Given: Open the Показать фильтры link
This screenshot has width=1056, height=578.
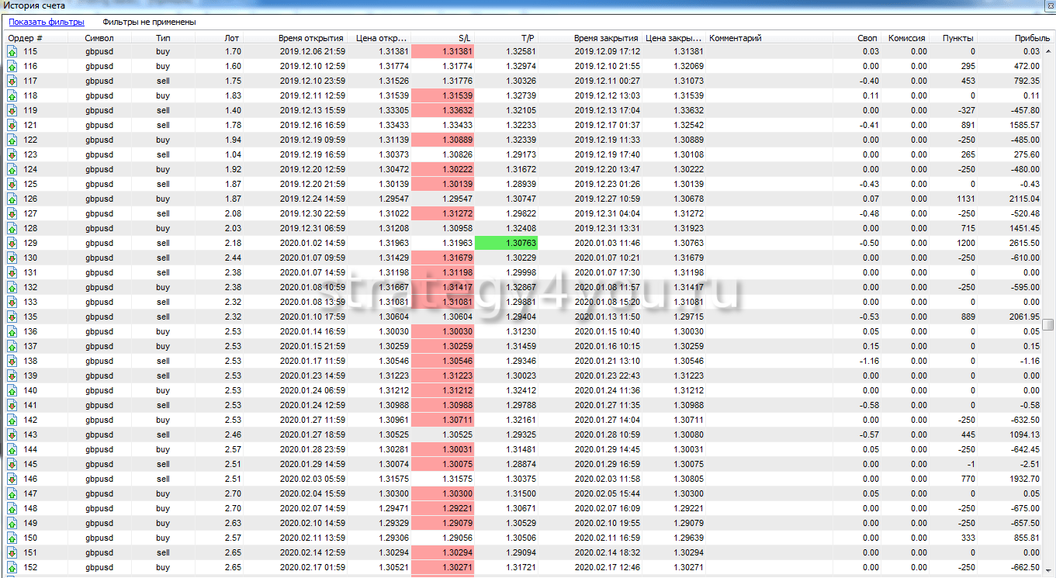Looking at the screenshot, I should pyautogui.click(x=47, y=22).
